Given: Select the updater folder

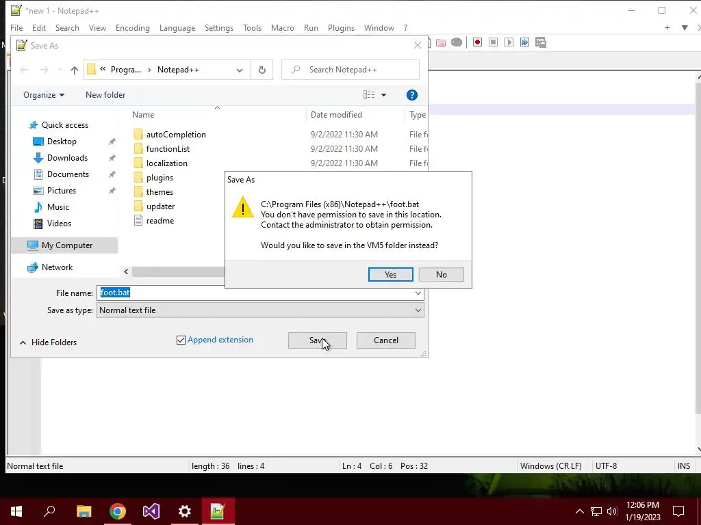Looking at the screenshot, I should point(160,206).
